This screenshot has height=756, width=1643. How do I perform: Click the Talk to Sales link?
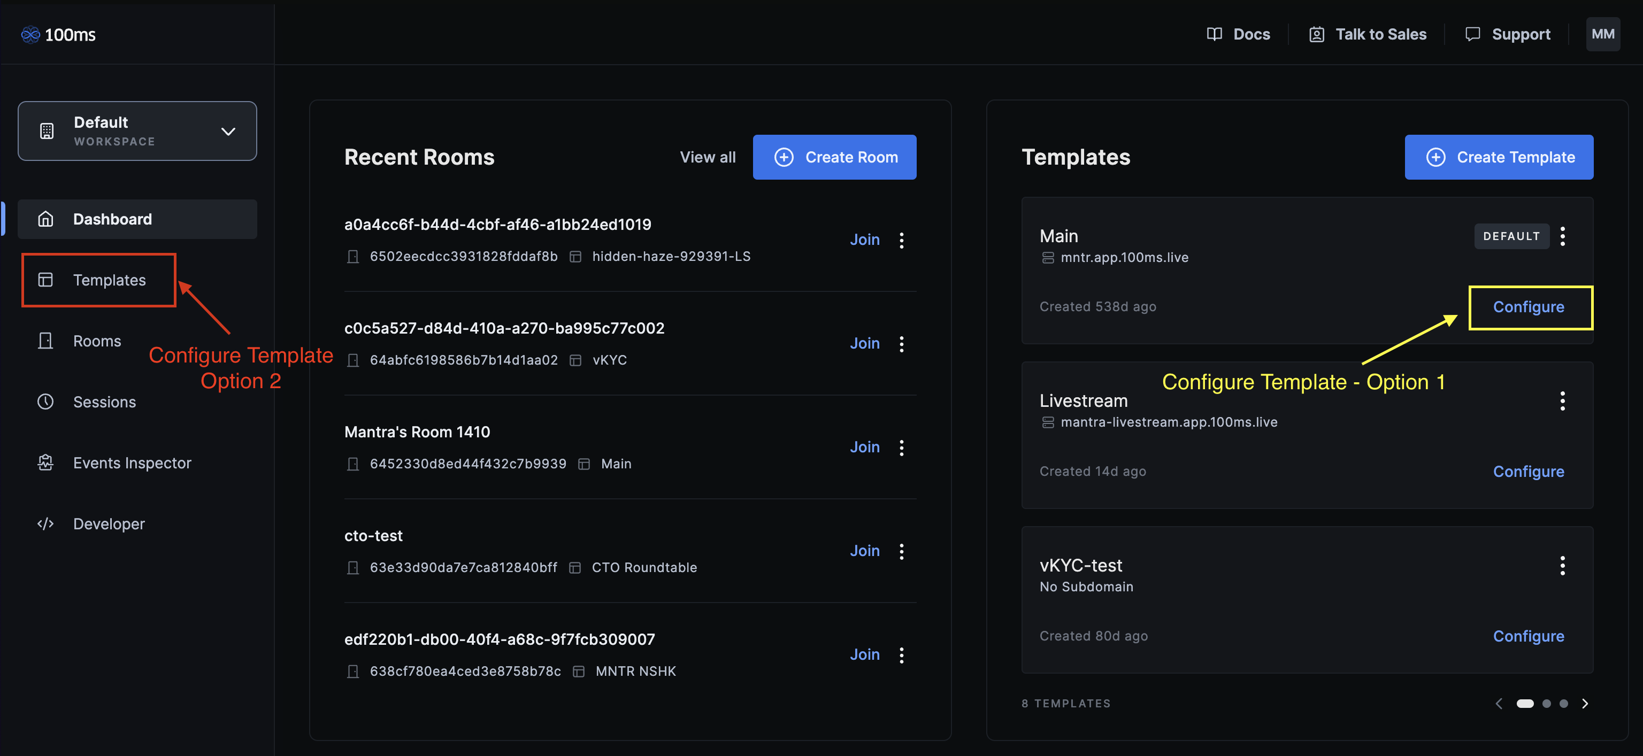pos(1368,34)
